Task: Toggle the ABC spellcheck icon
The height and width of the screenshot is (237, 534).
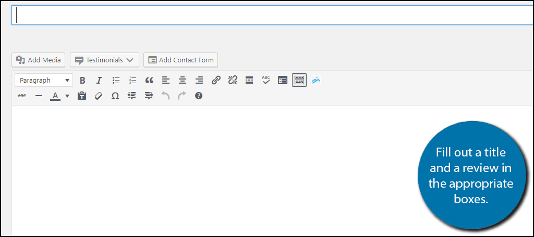Action: click(266, 81)
